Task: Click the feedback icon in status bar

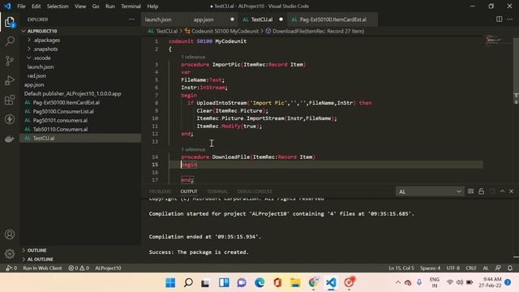Action: click(x=498, y=268)
